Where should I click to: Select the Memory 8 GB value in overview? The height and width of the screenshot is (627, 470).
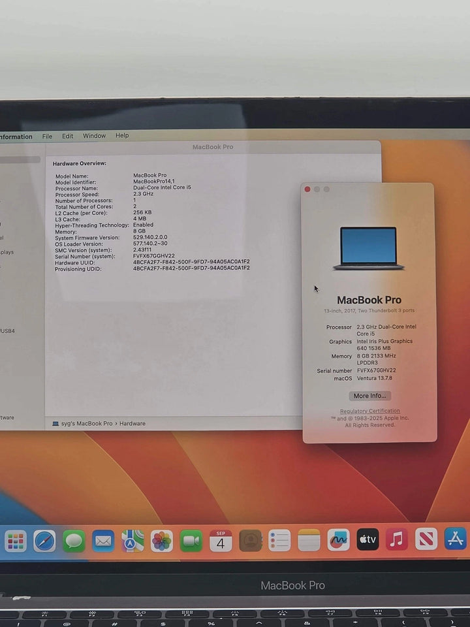(139, 231)
